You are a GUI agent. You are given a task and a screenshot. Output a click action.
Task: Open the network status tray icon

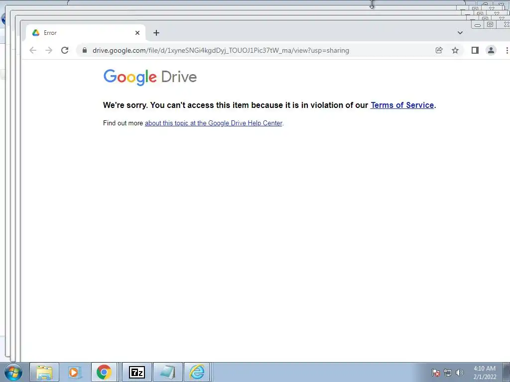point(448,373)
